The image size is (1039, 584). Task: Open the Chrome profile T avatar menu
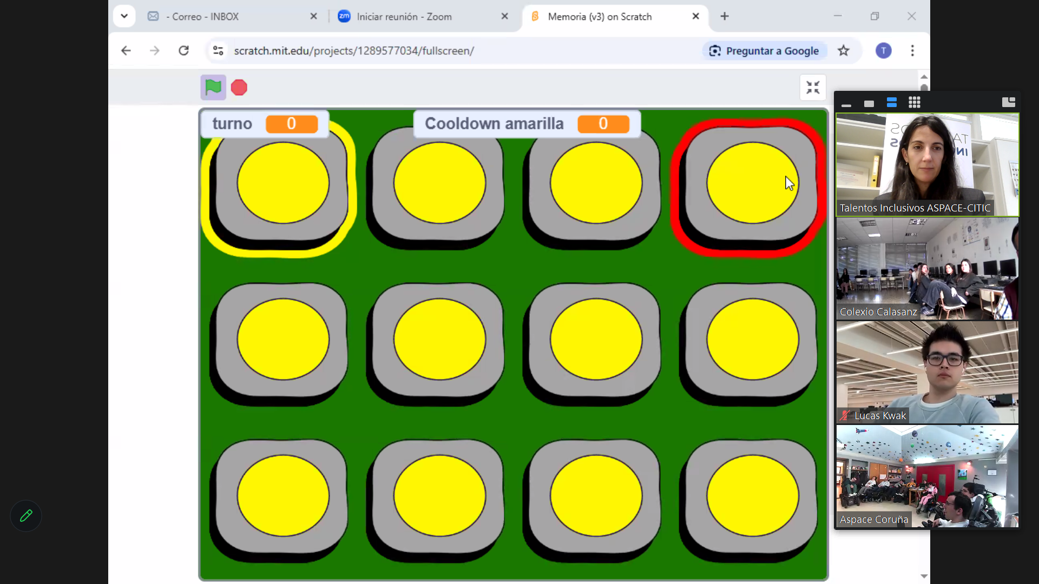pos(884,51)
